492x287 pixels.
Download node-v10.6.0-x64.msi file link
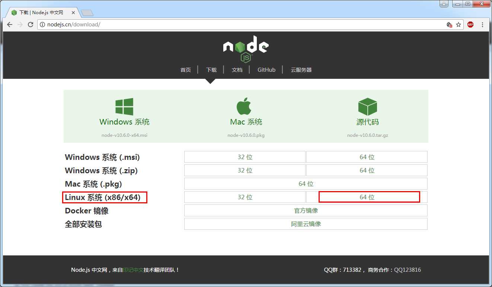pos(124,135)
